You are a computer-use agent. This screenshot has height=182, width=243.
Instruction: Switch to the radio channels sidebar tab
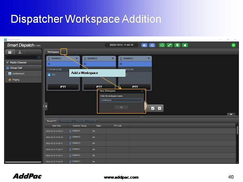coord(10,52)
